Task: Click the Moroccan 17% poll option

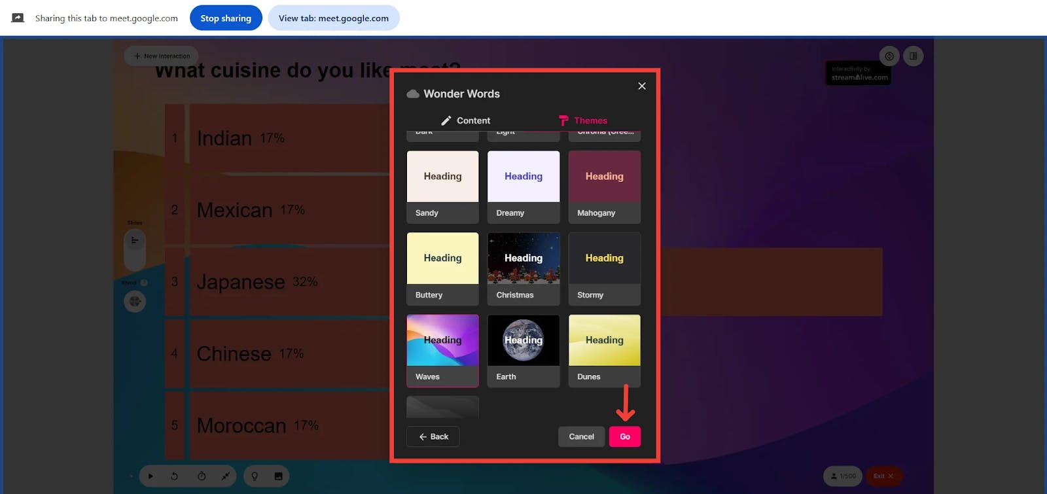Action: point(277,426)
